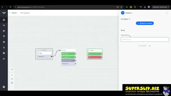Image resolution: width=171 pixels, height=96 pixels.
Task: Focus the 'Имя блока' input field
Action: 145,39
